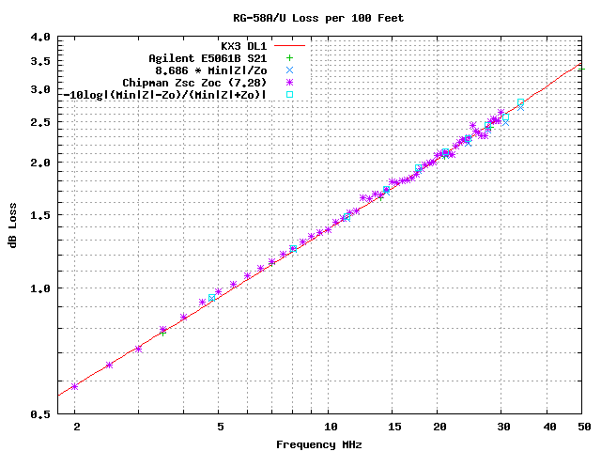
Task: Click the 50 MHz x-axis tick label
Action: (584, 427)
